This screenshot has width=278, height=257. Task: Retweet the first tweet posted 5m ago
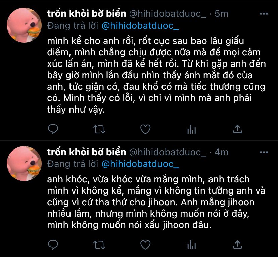click(99, 129)
